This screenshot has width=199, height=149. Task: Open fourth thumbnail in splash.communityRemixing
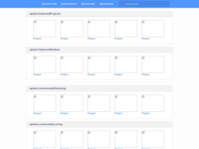click(x=126, y=103)
